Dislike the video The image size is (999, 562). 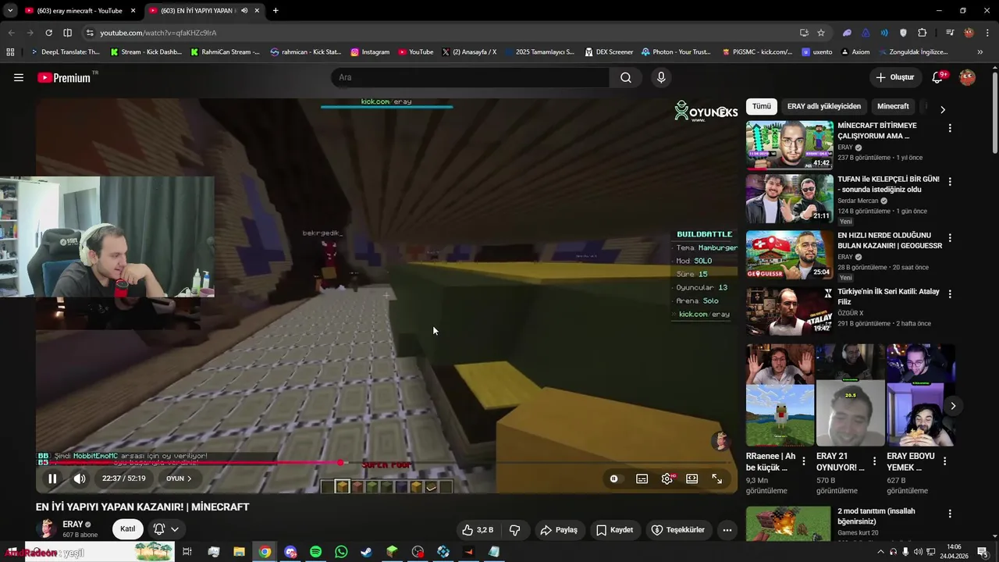pos(515,530)
